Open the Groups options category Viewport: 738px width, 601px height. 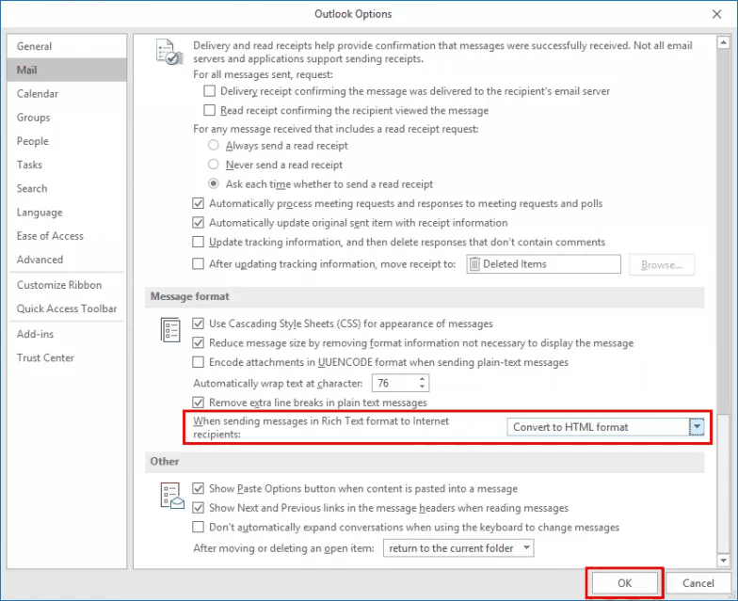click(67, 117)
